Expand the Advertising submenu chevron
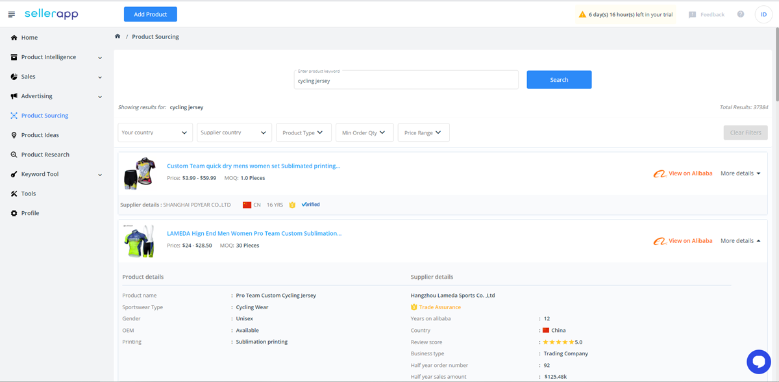Image resolution: width=779 pixels, height=382 pixels. [x=100, y=97]
